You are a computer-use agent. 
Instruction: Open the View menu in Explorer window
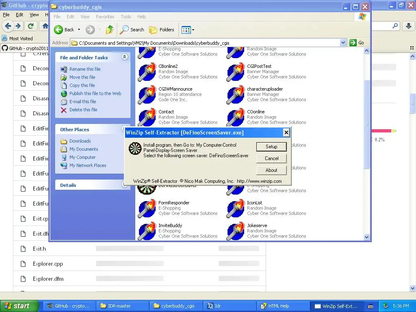point(85,17)
